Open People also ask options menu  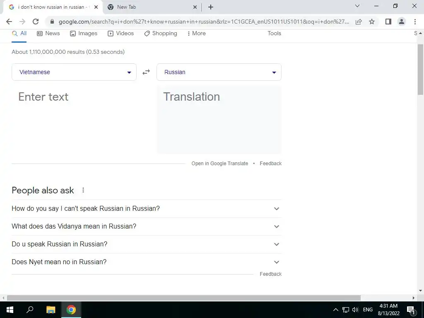point(83,190)
